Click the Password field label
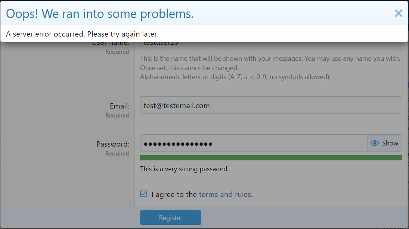This screenshot has height=229, width=409. [x=113, y=144]
